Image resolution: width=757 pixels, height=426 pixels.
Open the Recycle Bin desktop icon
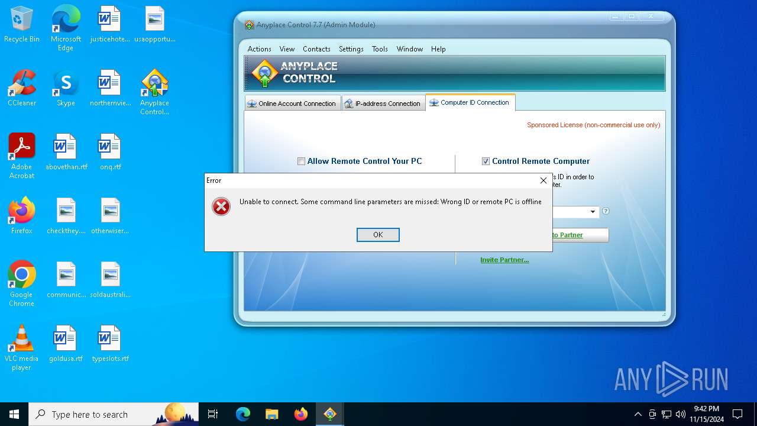click(x=22, y=25)
